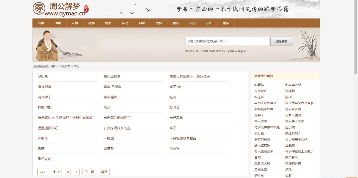The width and height of the screenshot is (358, 178).
Task: Open the 蛙鸣 dream entry
Action: click(x=173, y=97)
